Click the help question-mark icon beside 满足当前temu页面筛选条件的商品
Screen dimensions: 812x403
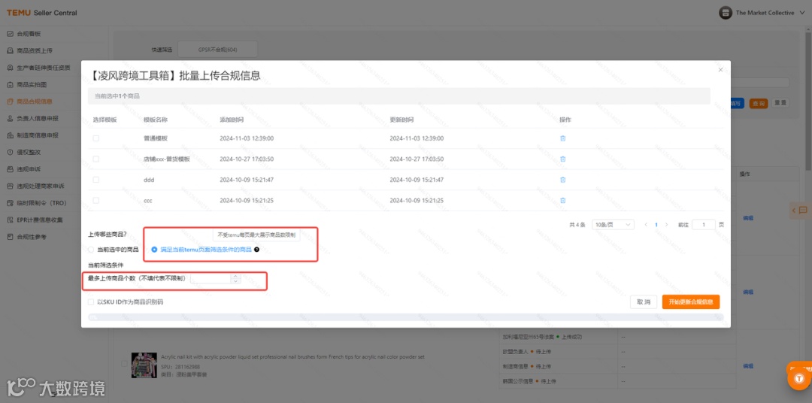click(256, 249)
